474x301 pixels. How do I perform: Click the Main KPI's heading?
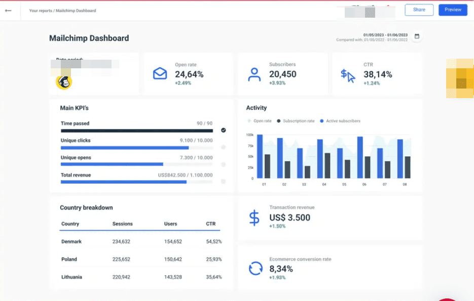[x=74, y=108]
